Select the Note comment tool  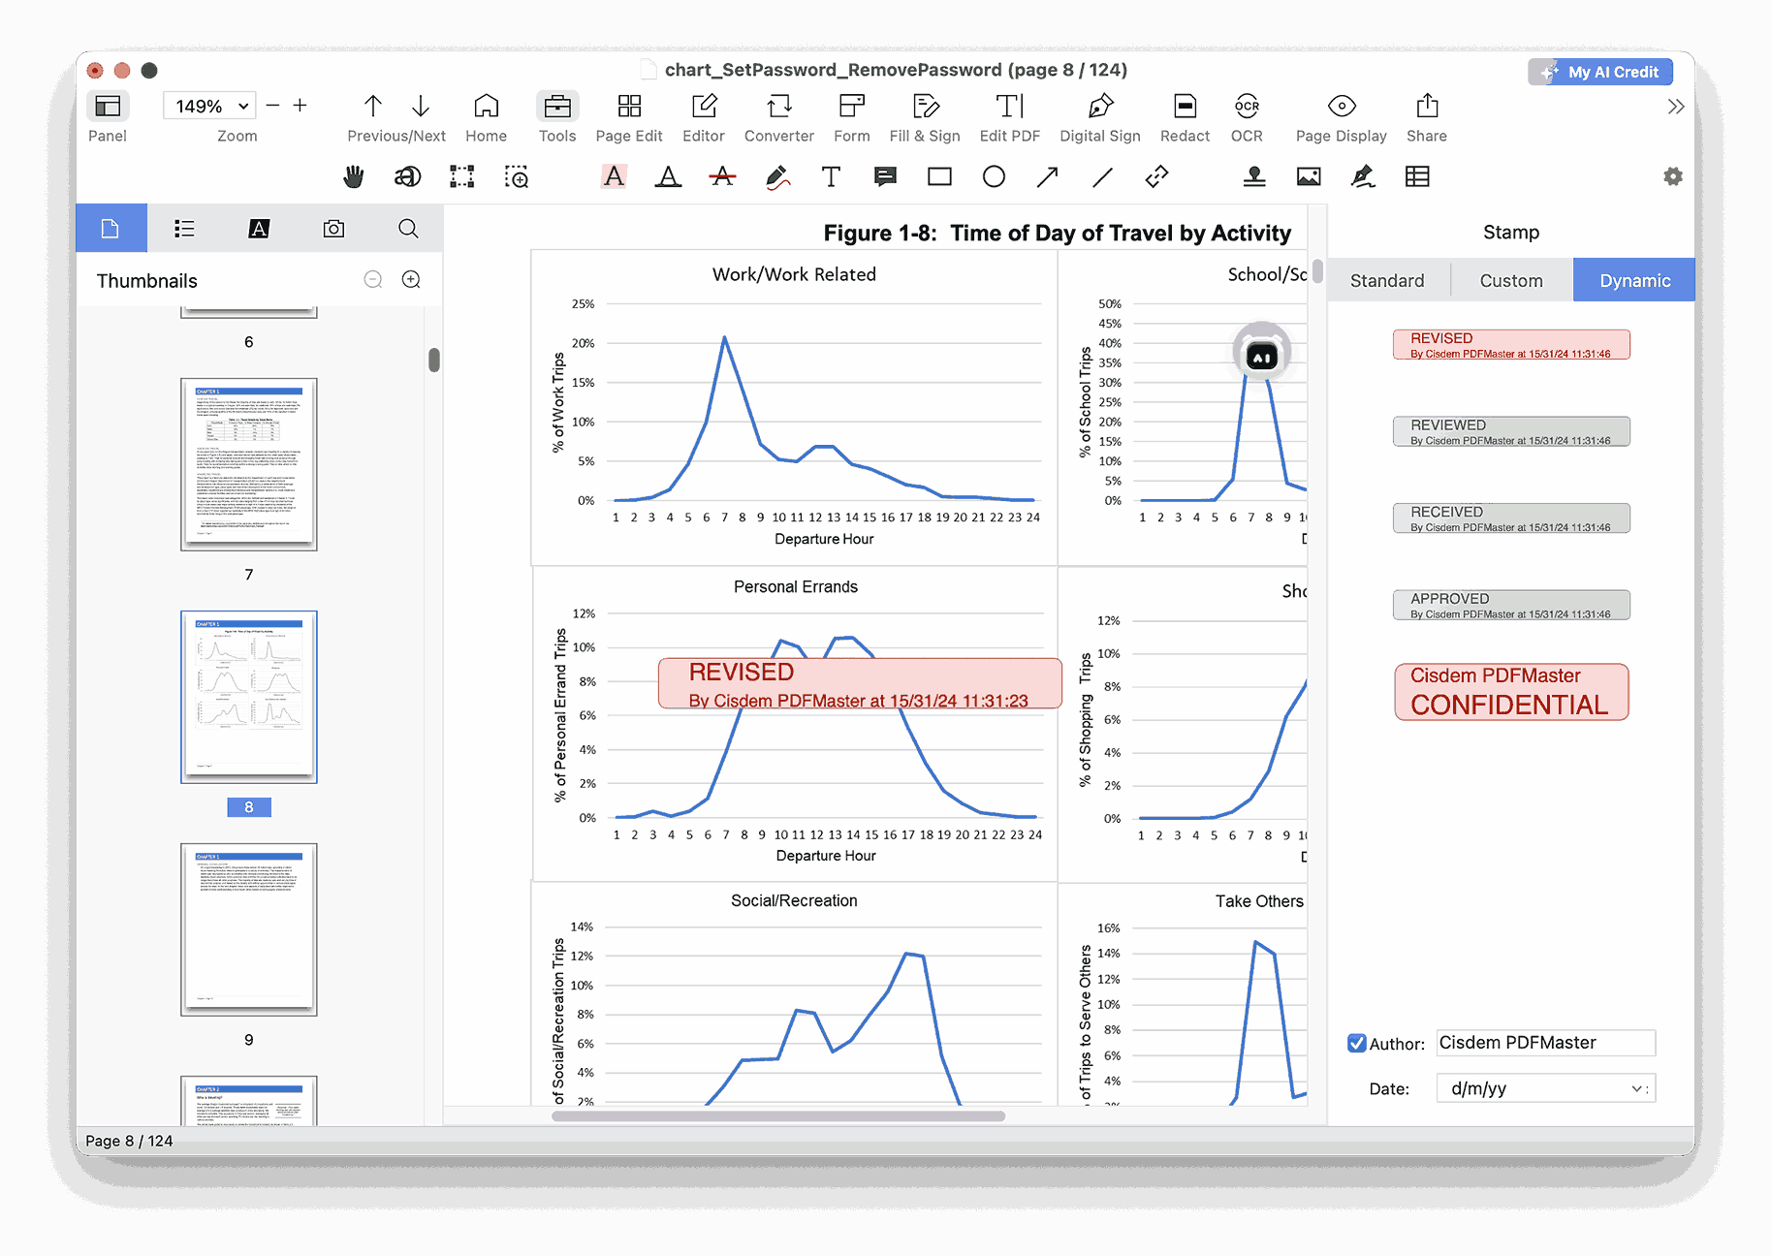coord(885,176)
